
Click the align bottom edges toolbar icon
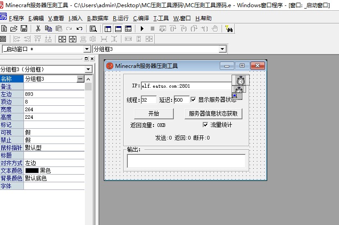pos(48,39)
